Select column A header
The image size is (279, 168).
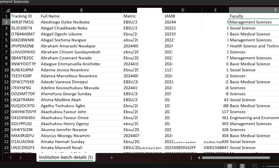click(x=25, y=10)
